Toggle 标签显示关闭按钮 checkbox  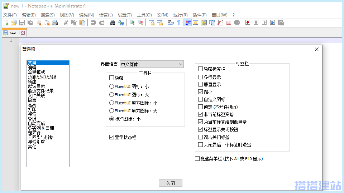click(x=200, y=129)
